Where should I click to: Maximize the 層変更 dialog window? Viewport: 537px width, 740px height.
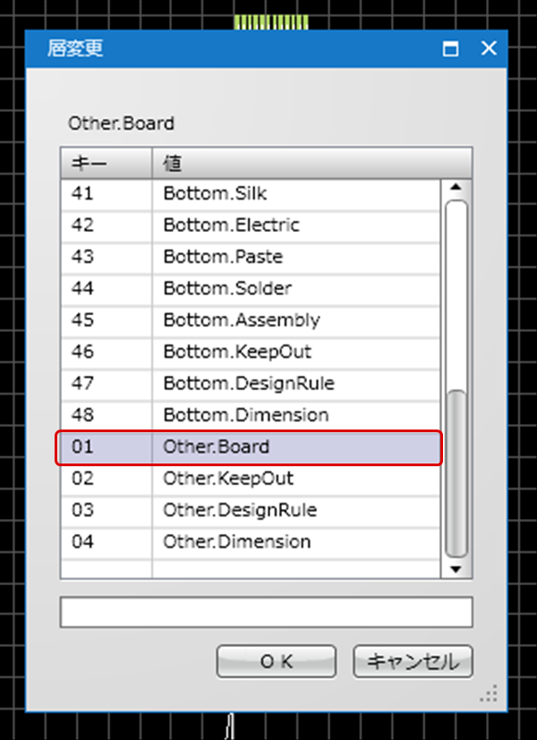coord(451,48)
